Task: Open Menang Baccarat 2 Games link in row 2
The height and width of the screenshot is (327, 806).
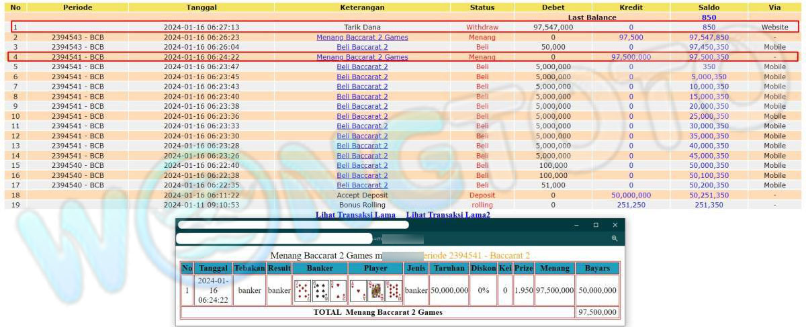Action: pos(362,38)
